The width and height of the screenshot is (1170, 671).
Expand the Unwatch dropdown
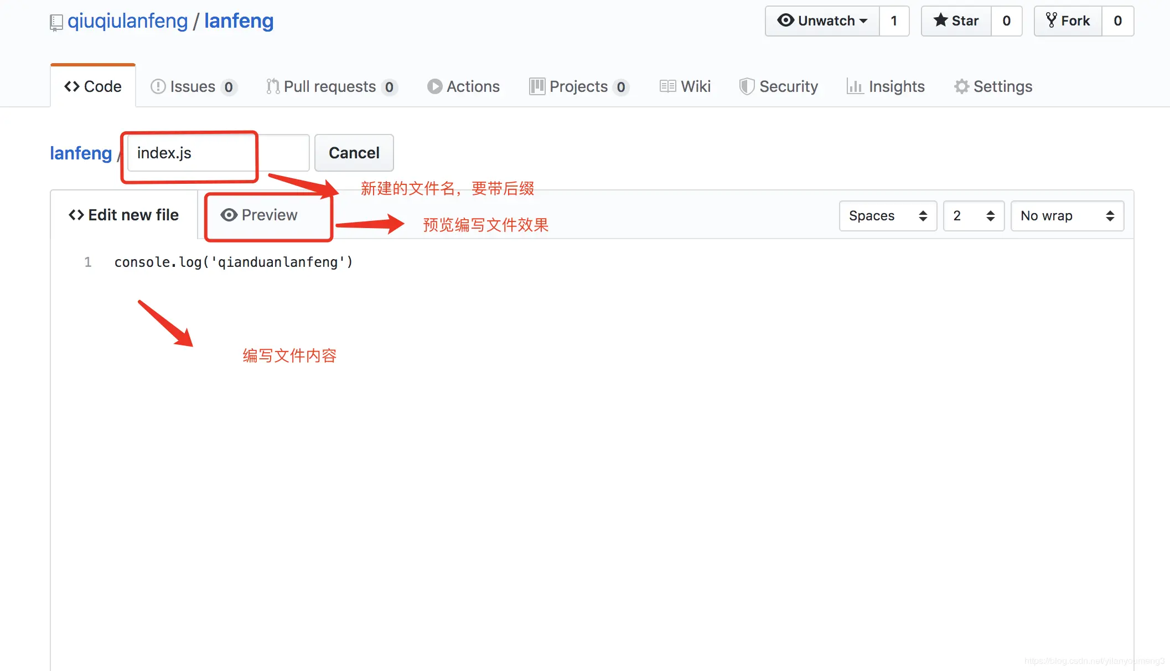pyautogui.click(x=822, y=21)
